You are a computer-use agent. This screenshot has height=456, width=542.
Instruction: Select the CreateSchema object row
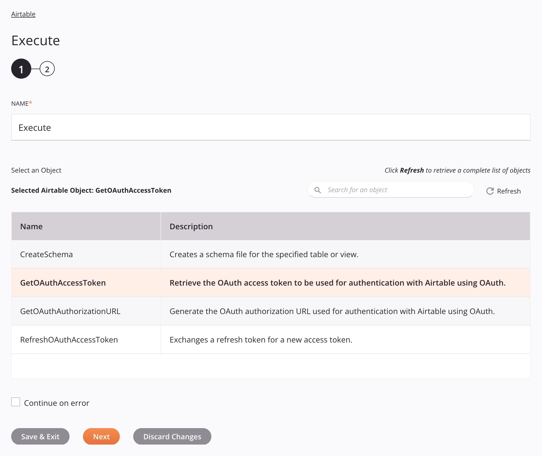click(271, 254)
